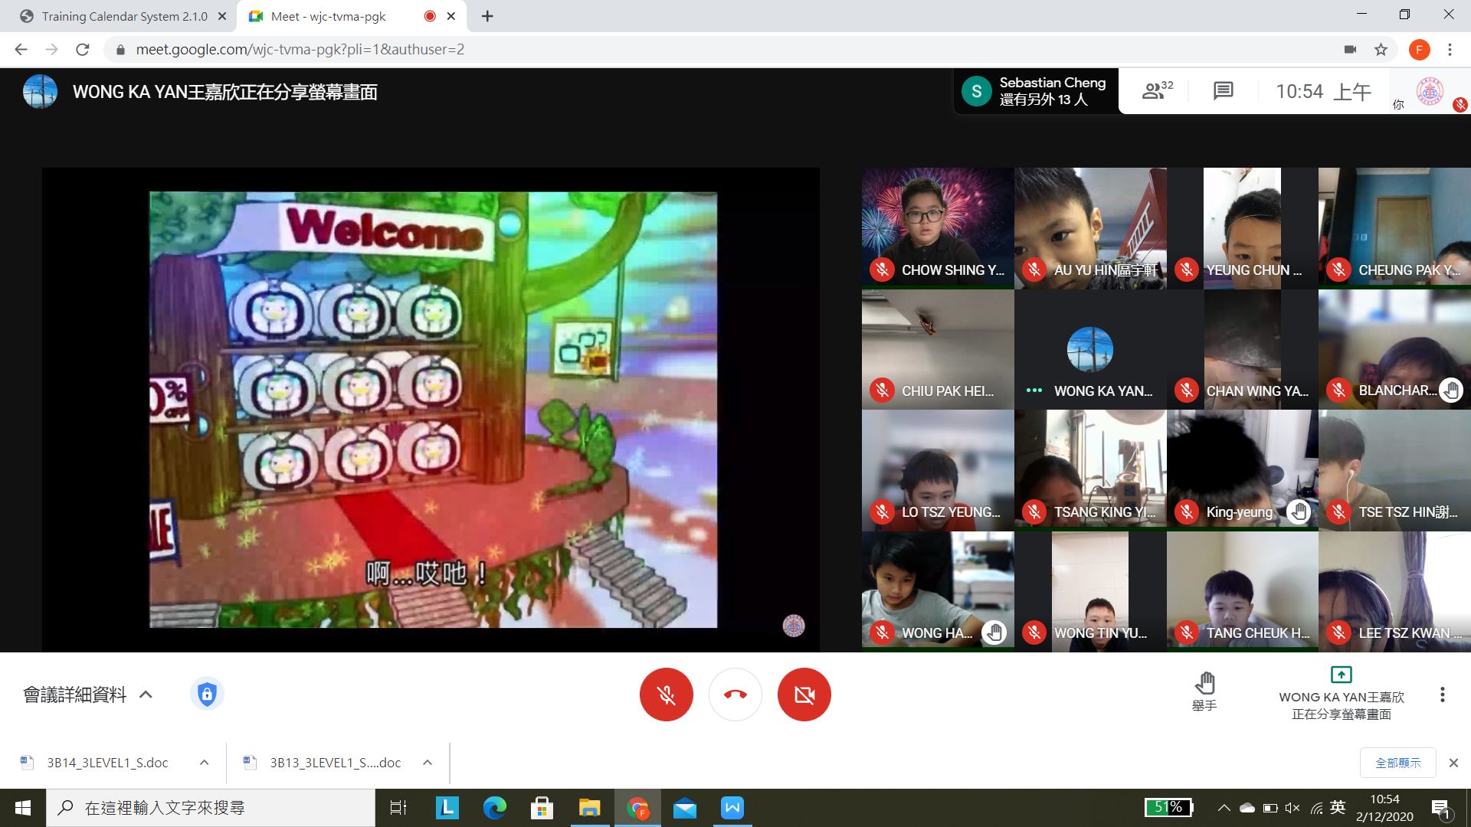
Task: Reload the Meet page
Action: [83, 50]
